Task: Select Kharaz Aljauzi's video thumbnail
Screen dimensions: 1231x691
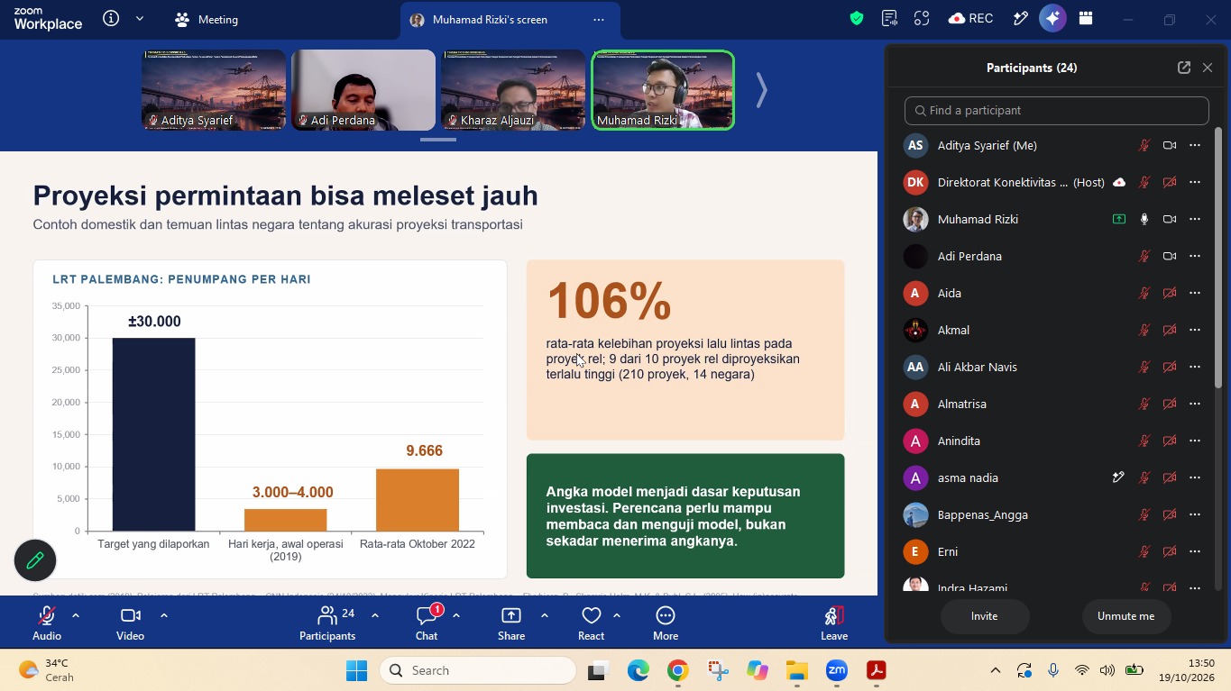Action: point(512,90)
